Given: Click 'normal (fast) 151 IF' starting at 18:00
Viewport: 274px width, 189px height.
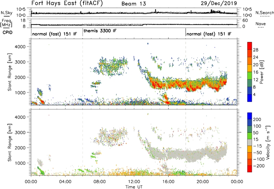Looking at the screenshot, I should pyautogui.click(x=209, y=34).
